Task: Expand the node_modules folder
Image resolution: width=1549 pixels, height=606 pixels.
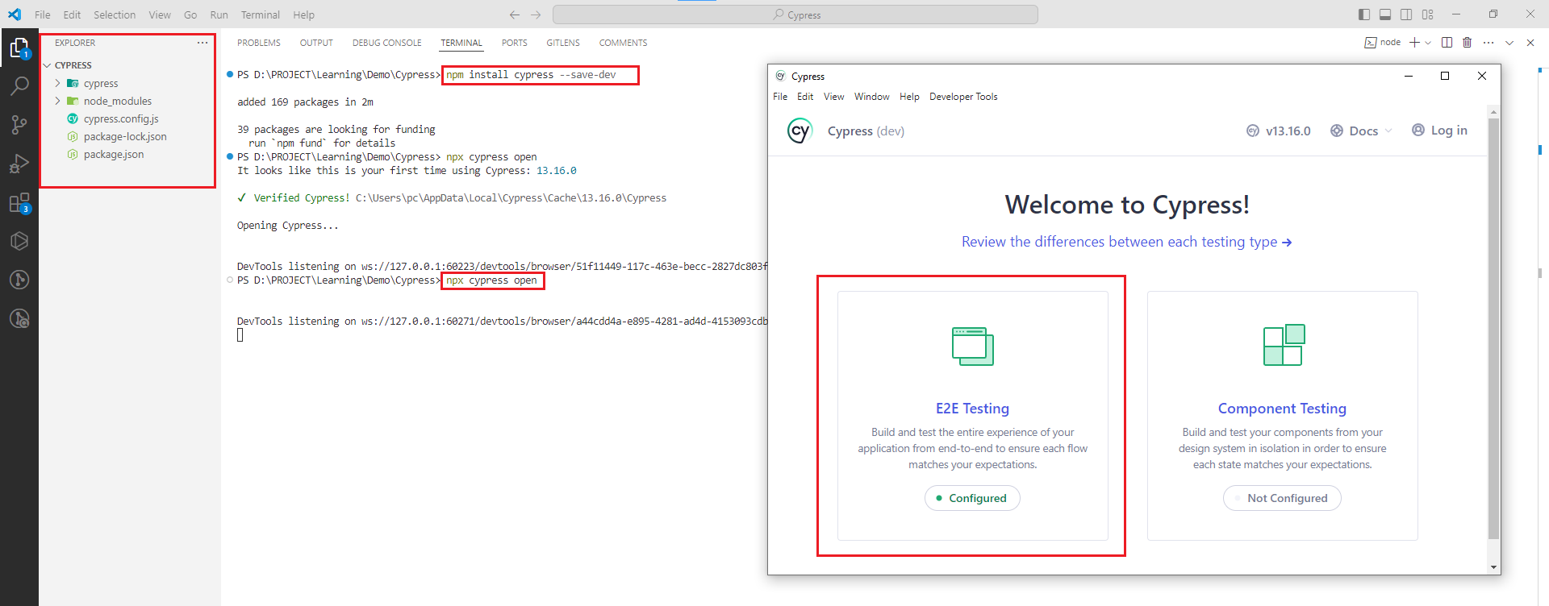Action: point(117,101)
